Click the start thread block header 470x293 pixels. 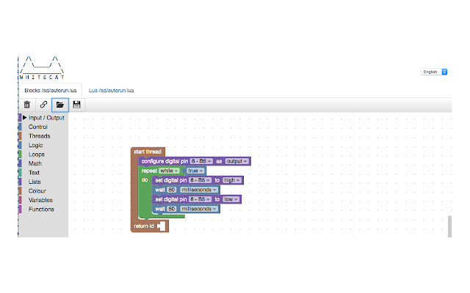coord(148,152)
